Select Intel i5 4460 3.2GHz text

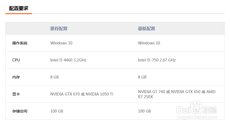coord(68,60)
